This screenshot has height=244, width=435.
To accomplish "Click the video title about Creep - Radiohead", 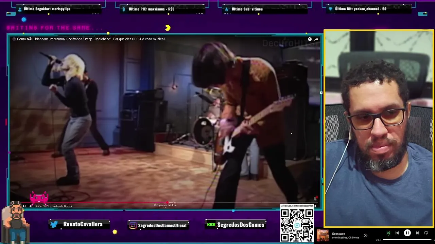I will (91, 39).
